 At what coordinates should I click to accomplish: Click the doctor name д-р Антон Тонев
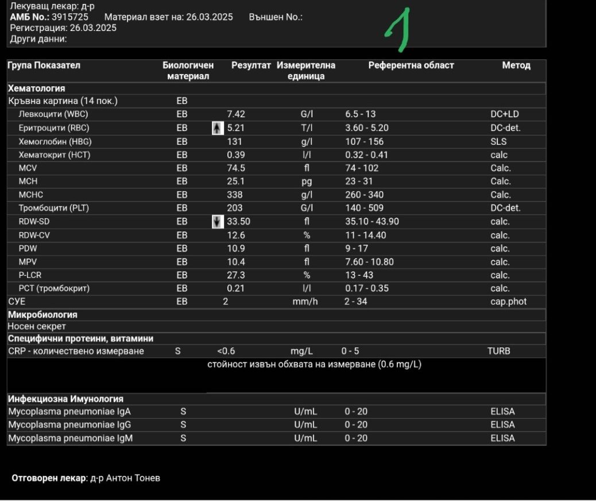pos(125,478)
